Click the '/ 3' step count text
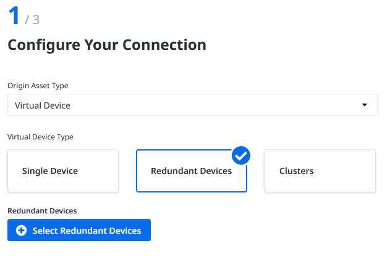390x256 pixels. point(32,20)
